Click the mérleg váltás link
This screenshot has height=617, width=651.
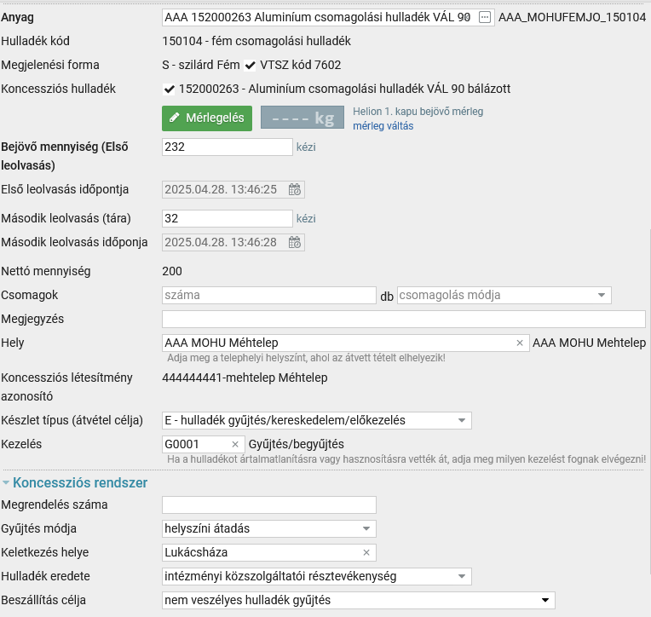click(383, 126)
